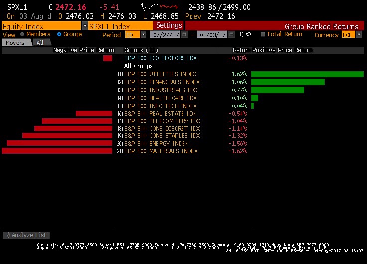Screen dimensions: 367x264
Task: Click the refresh arrows icon next to 1)
Action: click(x=248, y=34)
